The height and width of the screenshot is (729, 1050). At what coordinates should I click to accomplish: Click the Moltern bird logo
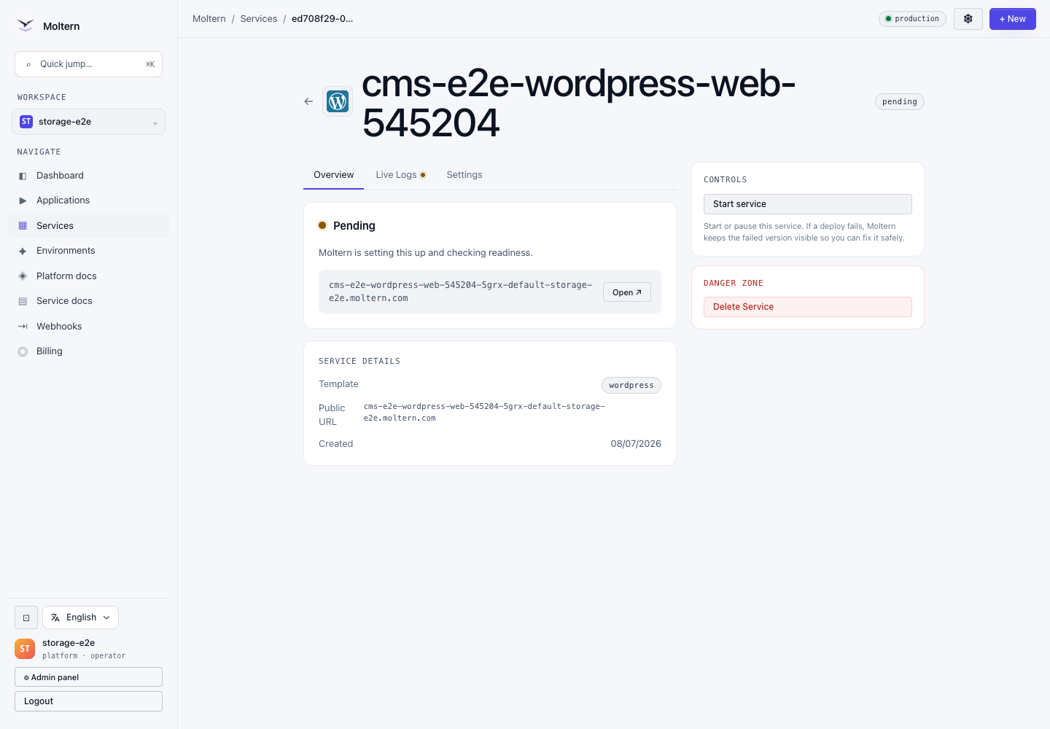click(26, 26)
